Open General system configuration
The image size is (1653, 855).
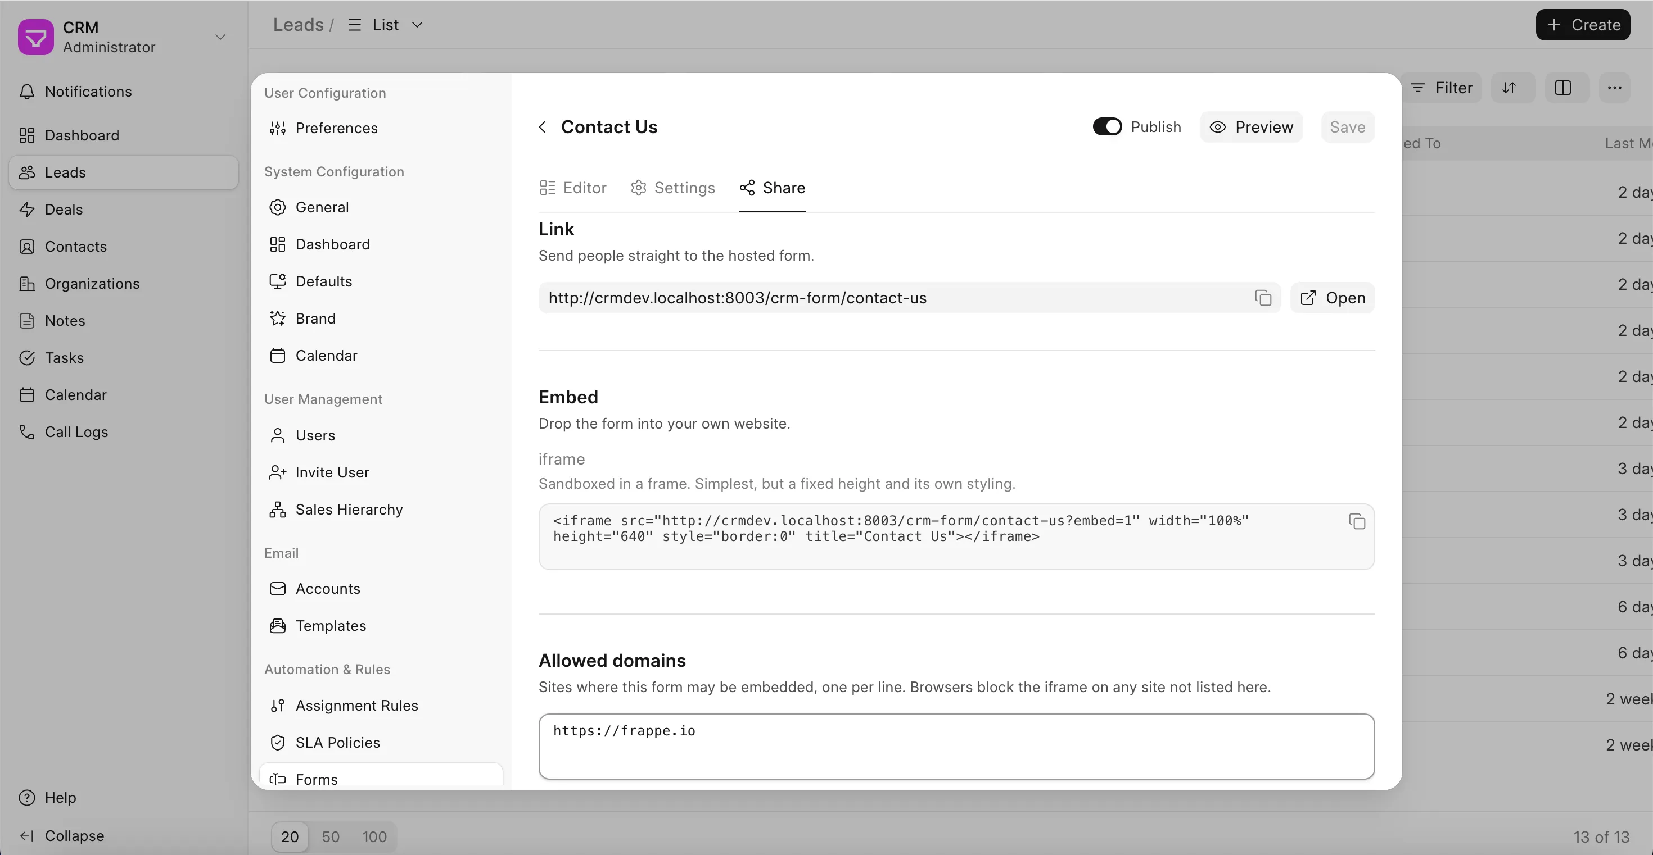[x=381, y=208]
